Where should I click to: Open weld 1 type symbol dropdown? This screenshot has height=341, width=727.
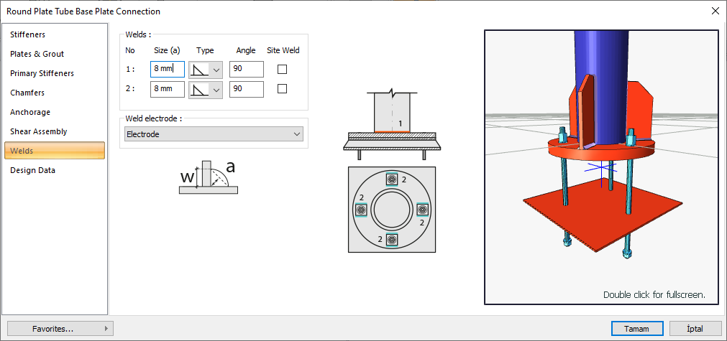205,70
